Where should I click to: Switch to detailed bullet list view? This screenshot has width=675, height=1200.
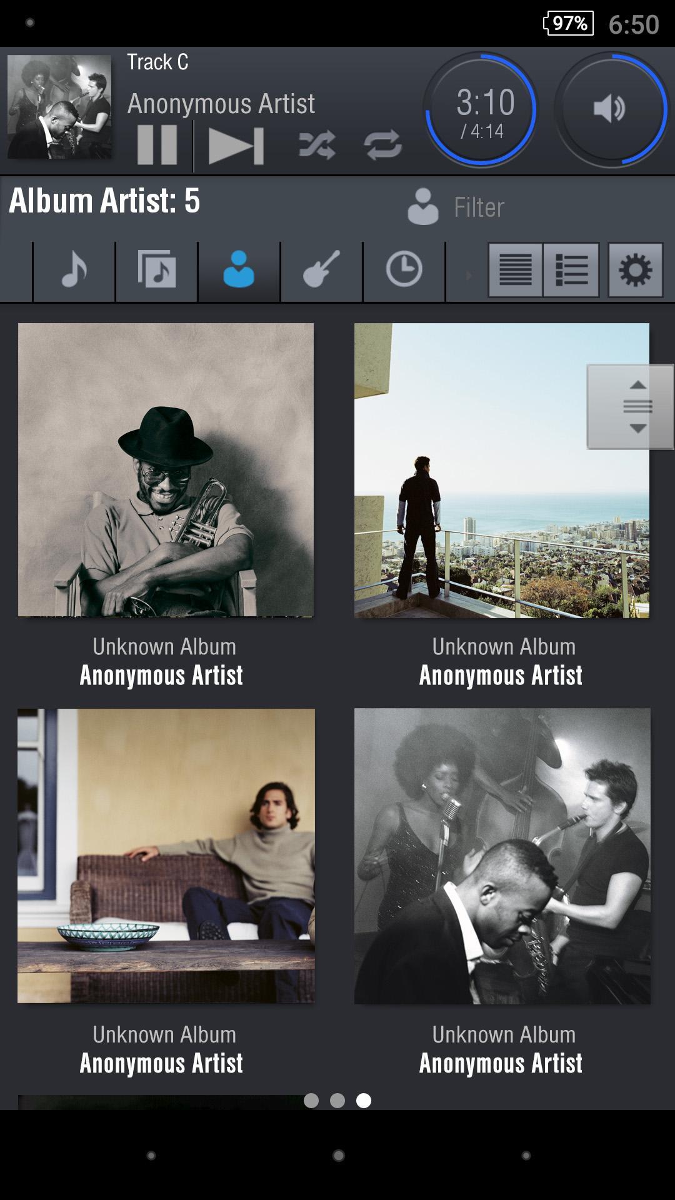pos(571,271)
